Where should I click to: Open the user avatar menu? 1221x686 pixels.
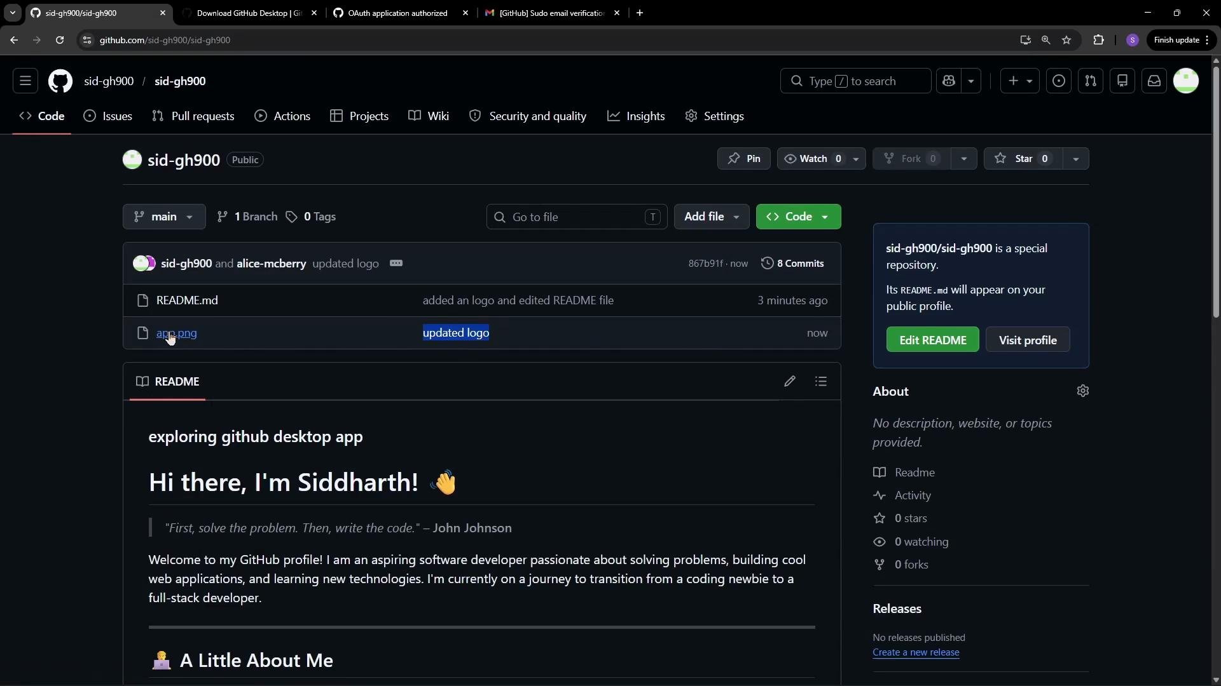point(1186,81)
